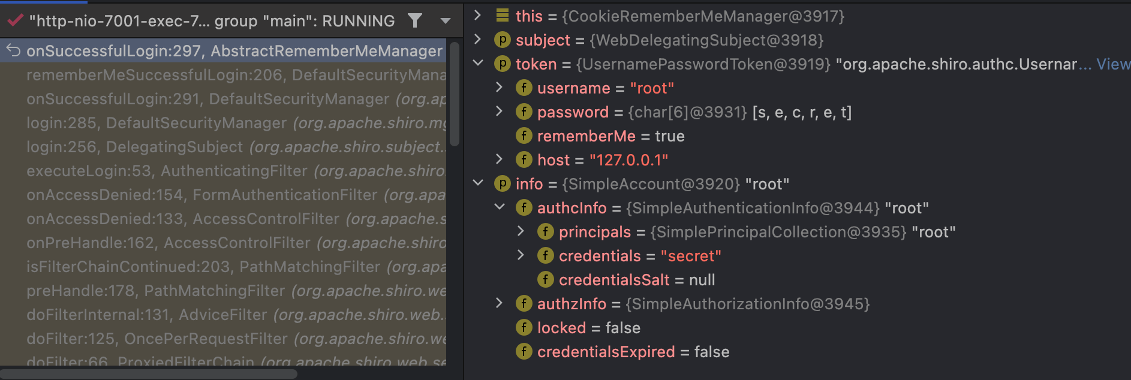
Task: Click the return arrow icon on onSuccessfulLogin frame
Action: click(x=13, y=51)
